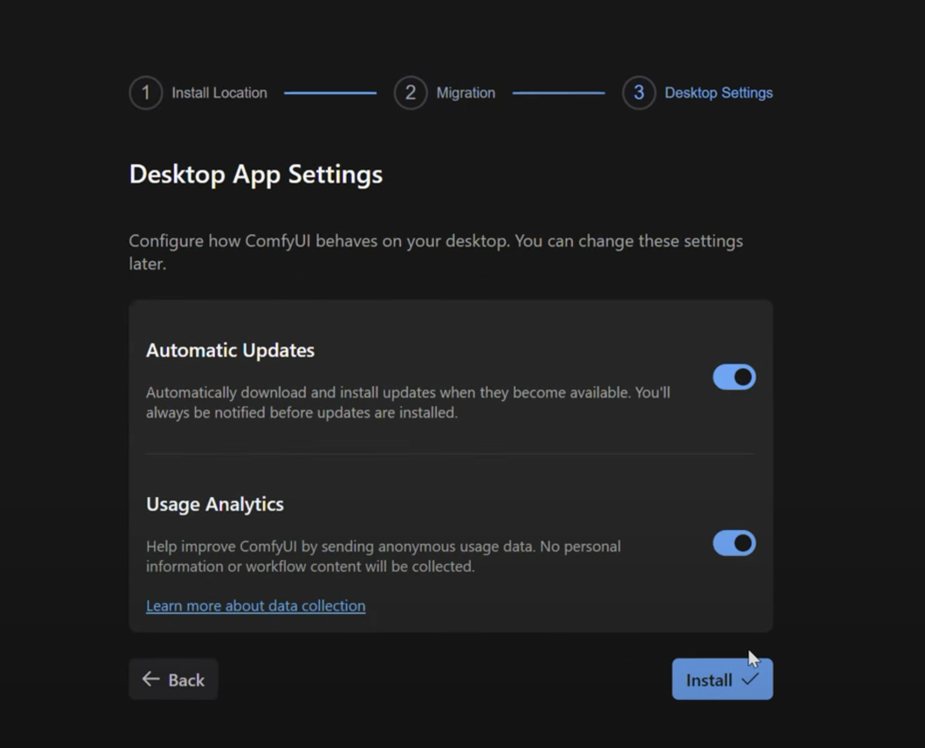Open Learn more about data collection link

pos(256,606)
